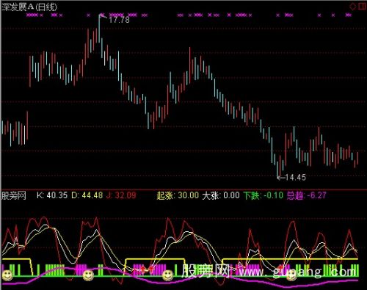367x290 pixels.
Task: Click the red diamond icon at top right
Action: pos(353,7)
